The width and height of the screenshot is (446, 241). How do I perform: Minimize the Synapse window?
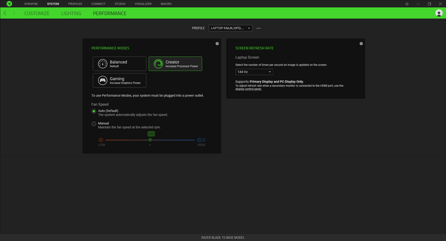point(418,4)
